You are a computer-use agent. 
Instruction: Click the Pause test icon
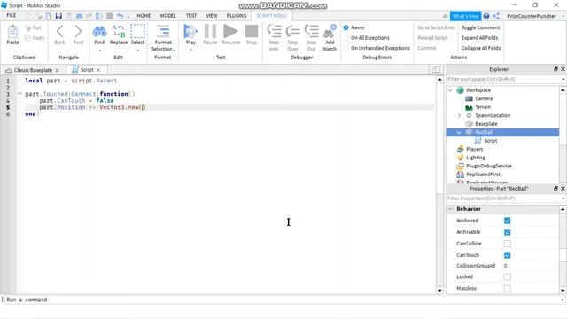point(210,32)
